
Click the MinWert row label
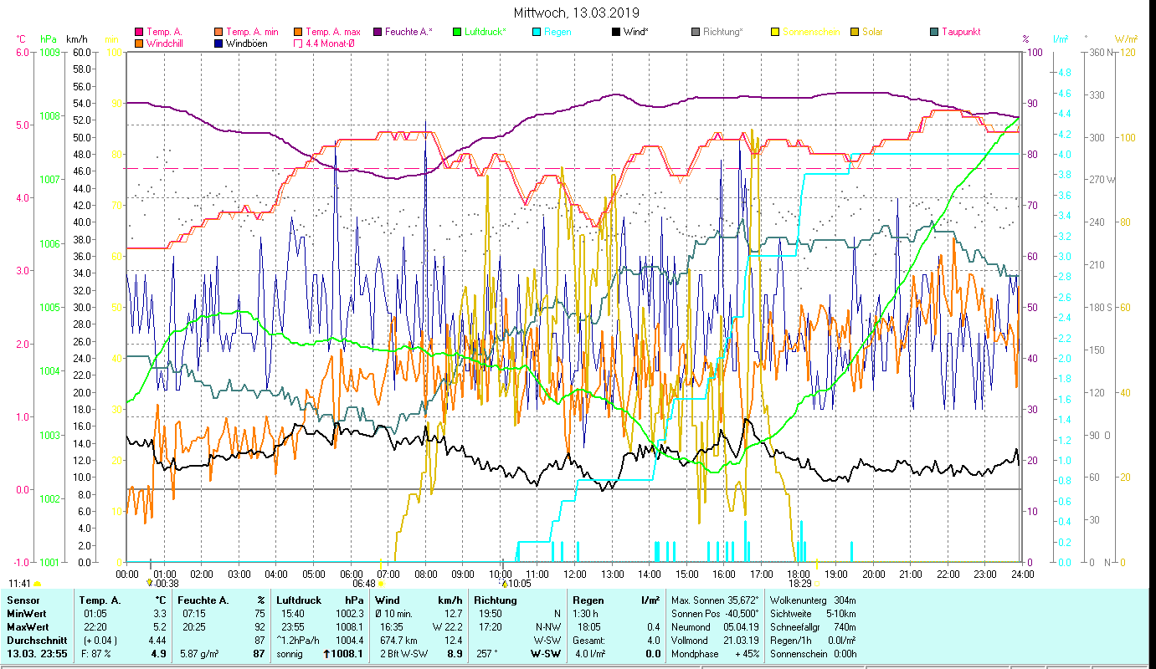[x=27, y=614]
